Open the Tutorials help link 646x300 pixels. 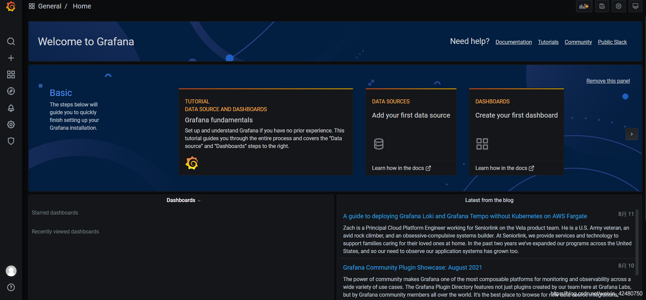click(548, 42)
